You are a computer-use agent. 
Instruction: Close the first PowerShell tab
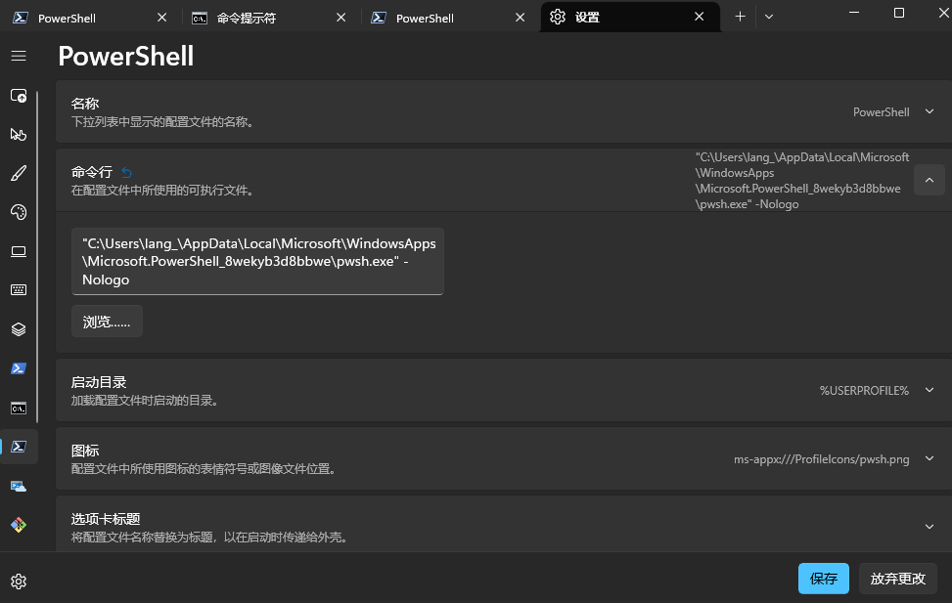pyautogui.click(x=162, y=18)
